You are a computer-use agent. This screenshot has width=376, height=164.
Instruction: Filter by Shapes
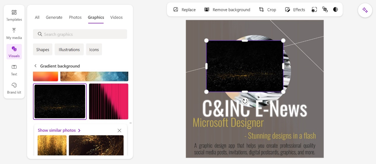pos(43,49)
